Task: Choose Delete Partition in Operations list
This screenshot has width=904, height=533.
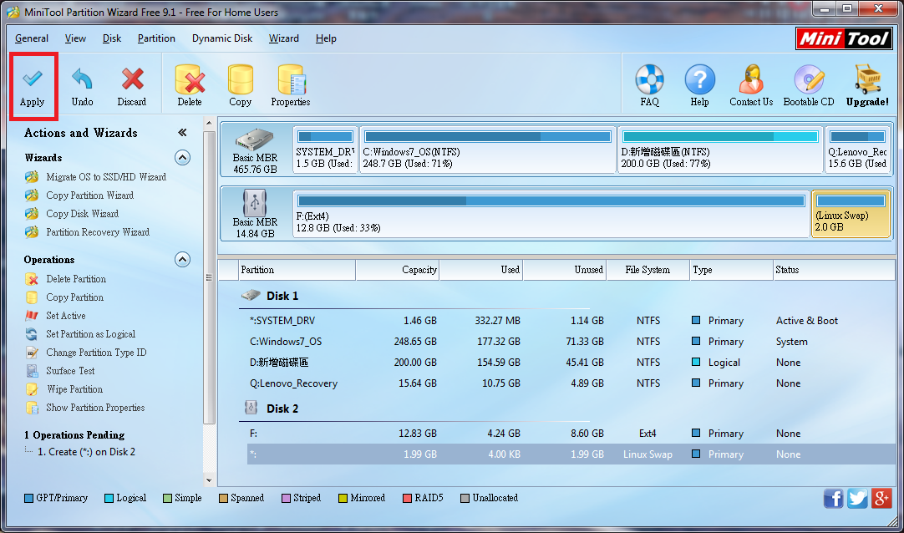Action: [x=76, y=279]
